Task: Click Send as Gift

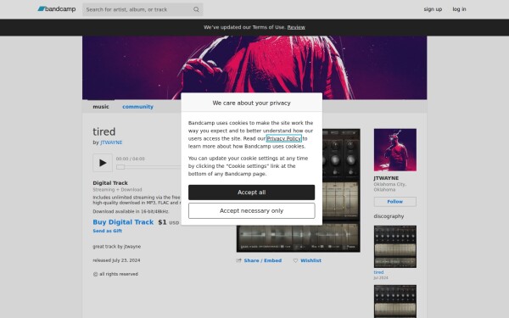Action: (x=107, y=231)
